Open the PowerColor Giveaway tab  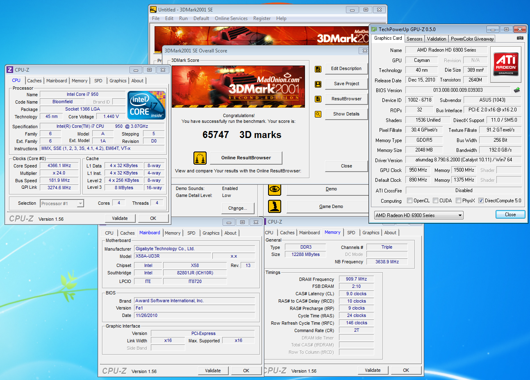[x=472, y=39]
